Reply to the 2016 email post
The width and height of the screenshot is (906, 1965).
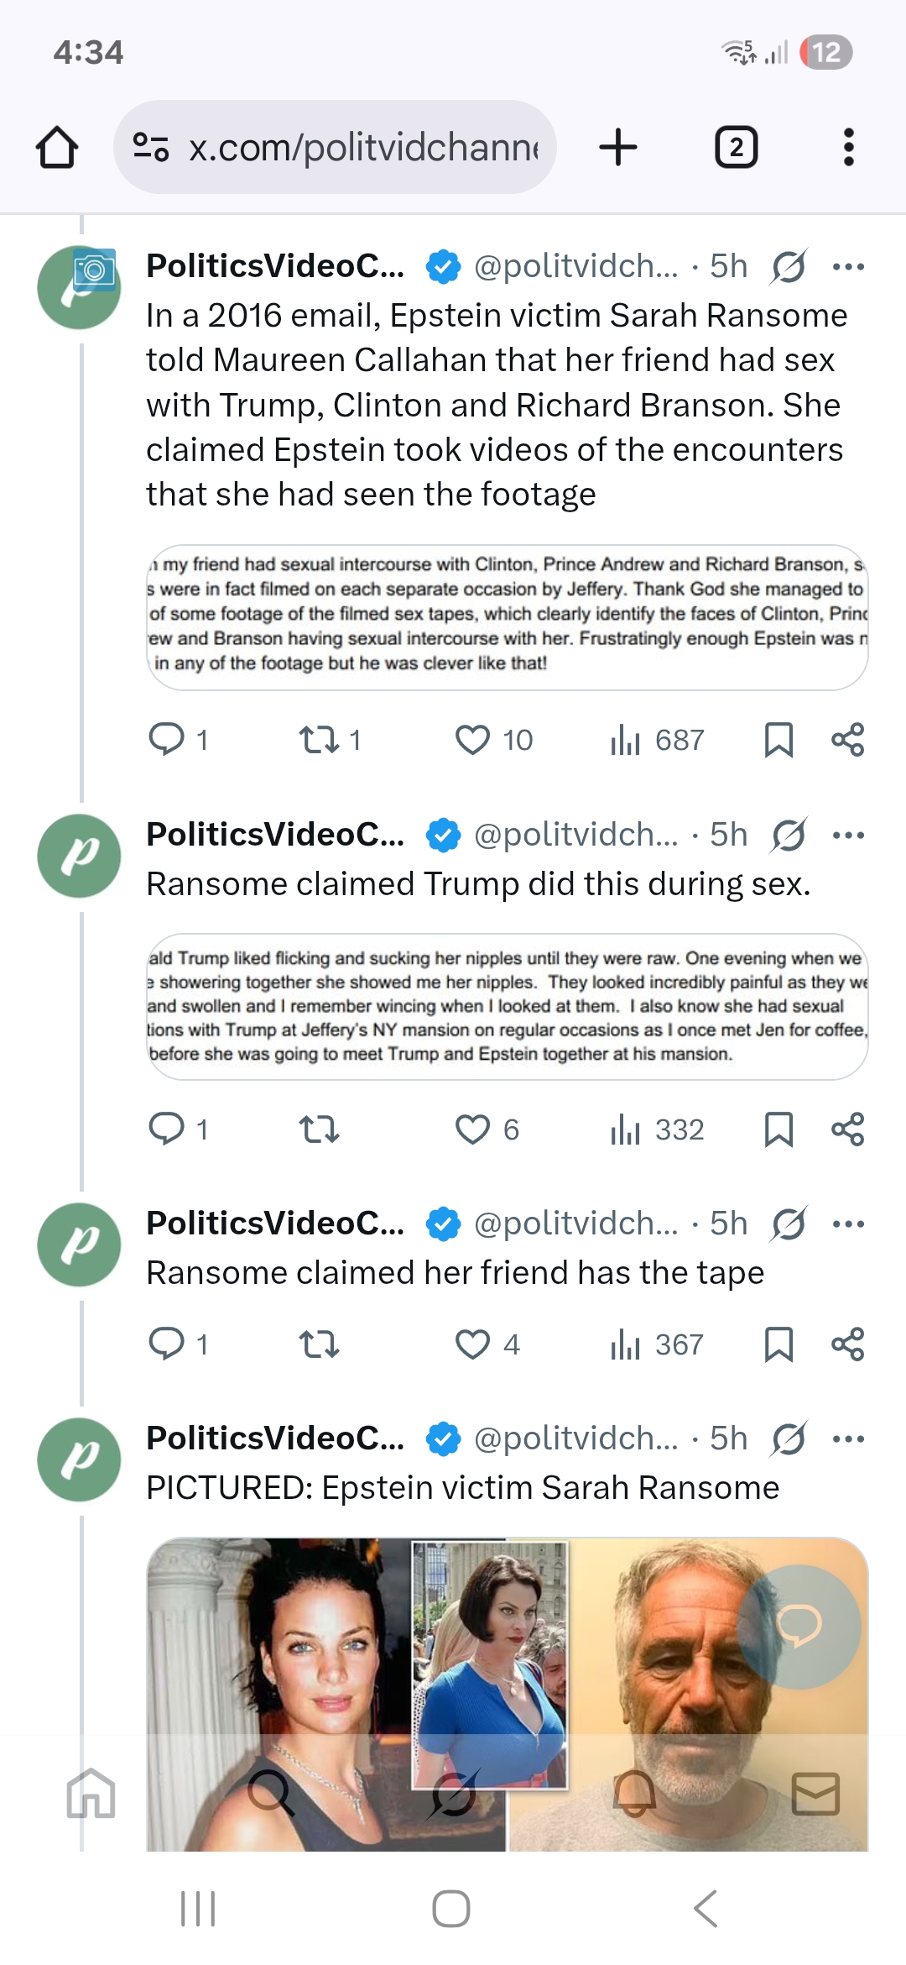pos(167,740)
